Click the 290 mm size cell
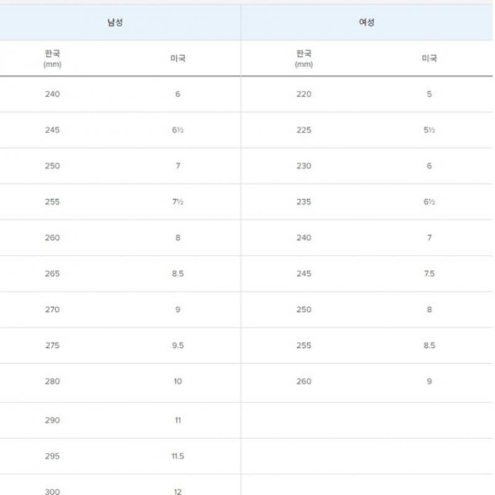 (53, 421)
